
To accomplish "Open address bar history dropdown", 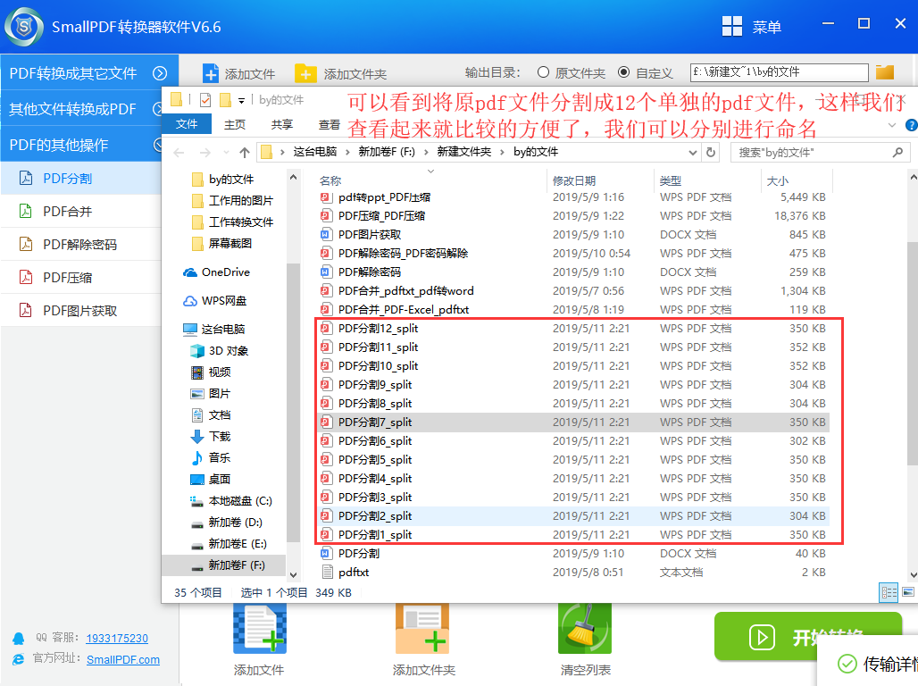I will point(693,153).
